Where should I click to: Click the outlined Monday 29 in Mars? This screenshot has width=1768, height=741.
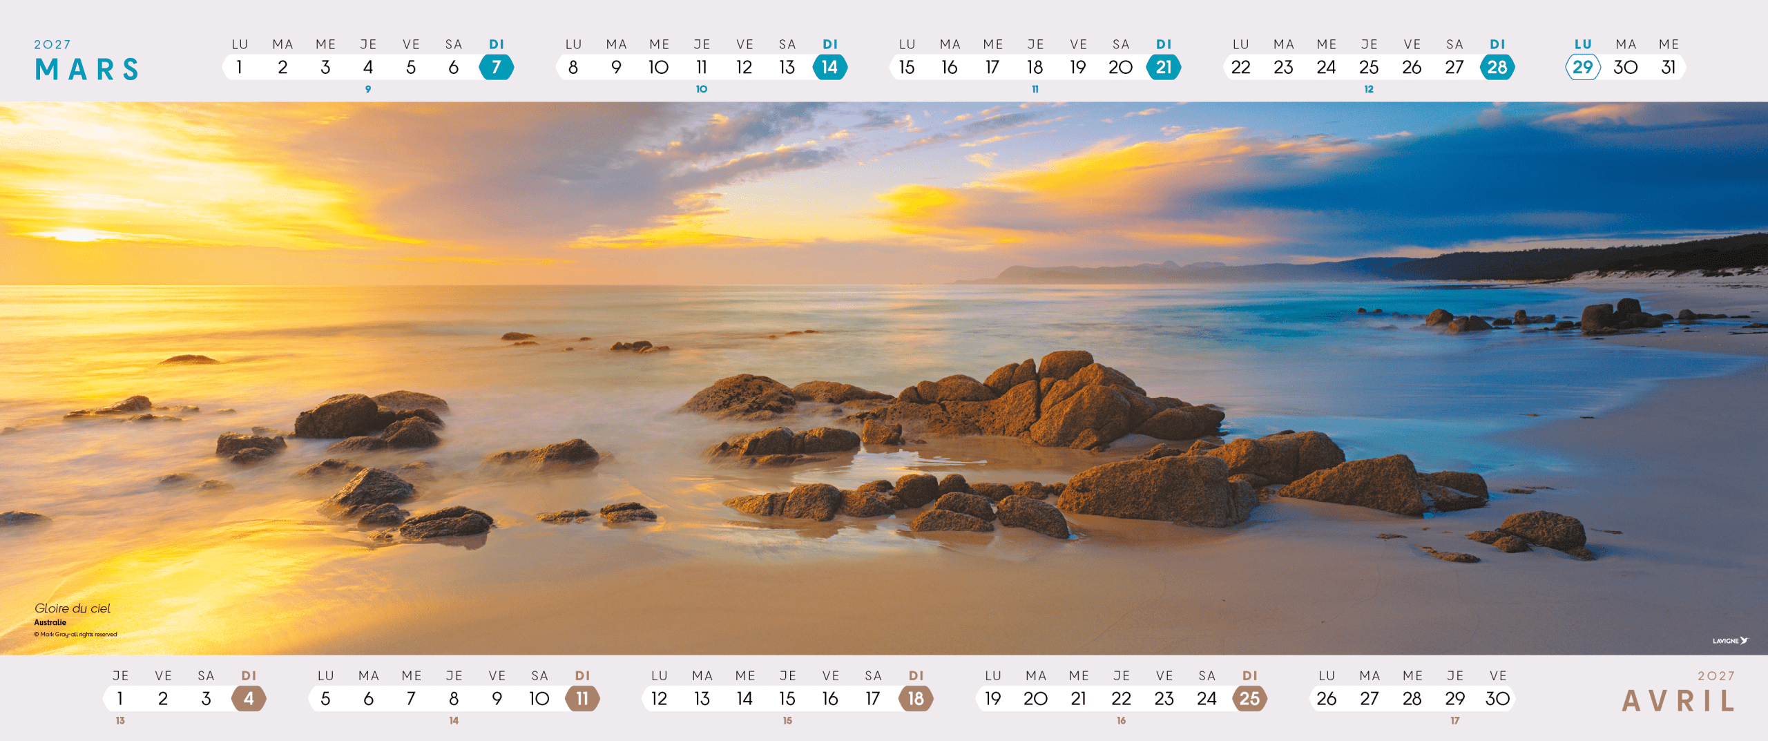click(1582, 67)
